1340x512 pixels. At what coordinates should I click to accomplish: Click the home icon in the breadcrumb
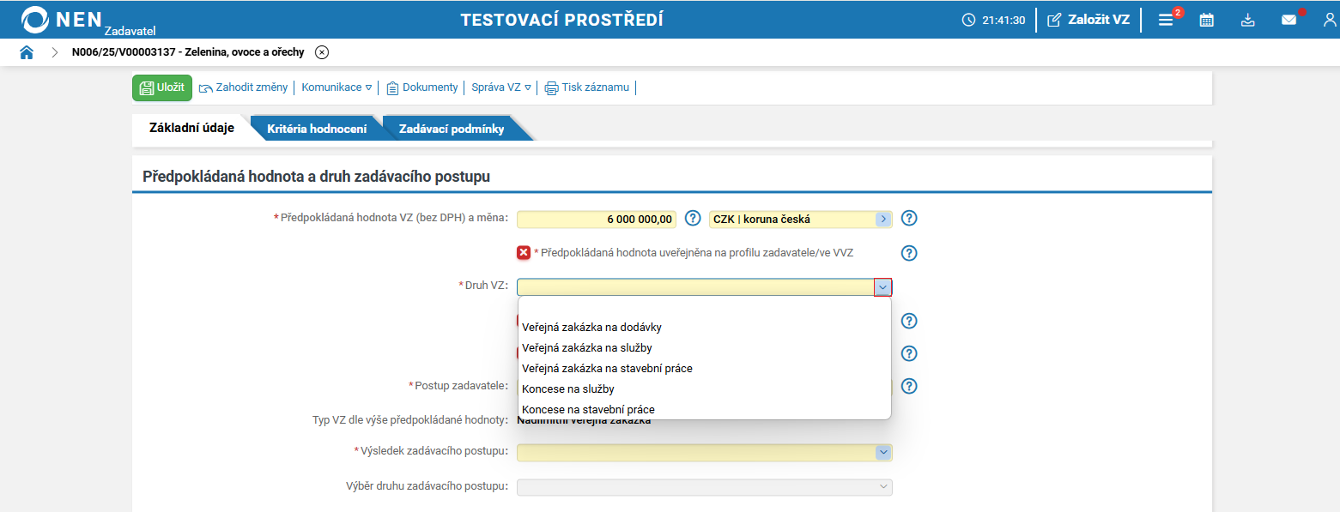pyautogui.click(x=26, y=51)
